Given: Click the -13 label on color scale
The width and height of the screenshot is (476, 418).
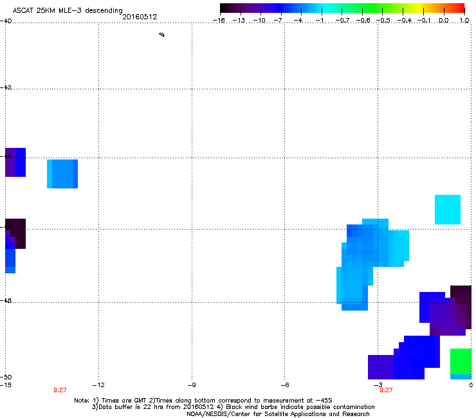Looking at the screenshot, I should pyautogui.click(x=239, y=21).
